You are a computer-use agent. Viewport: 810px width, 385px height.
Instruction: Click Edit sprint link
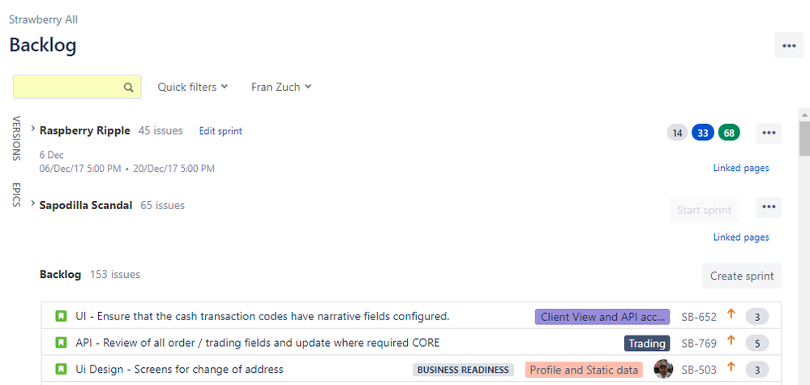point(221,131)
